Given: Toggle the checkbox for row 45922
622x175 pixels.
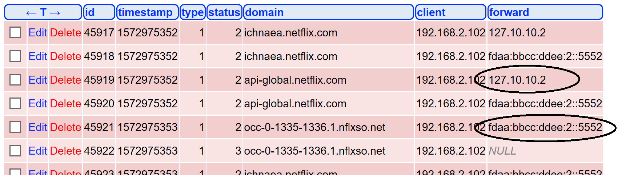Looking at the screenshot, I should tap(15, 151).
